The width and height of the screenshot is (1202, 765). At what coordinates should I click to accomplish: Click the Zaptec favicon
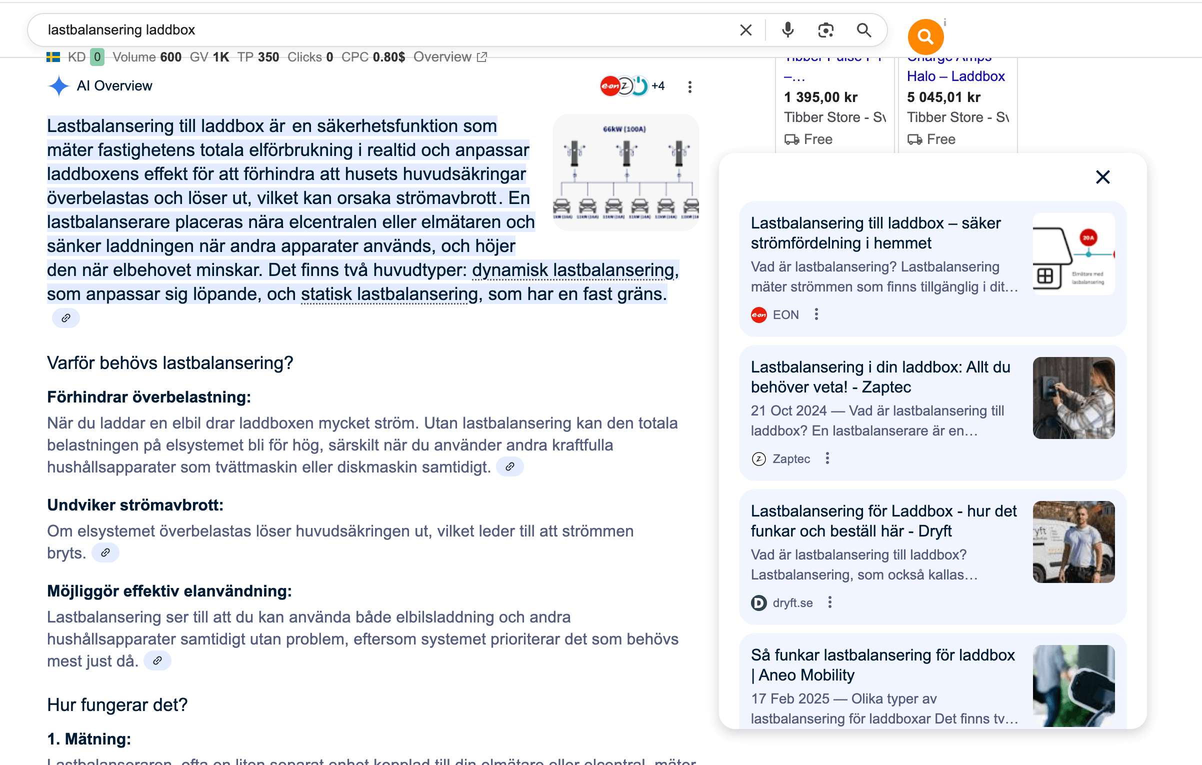759,458
